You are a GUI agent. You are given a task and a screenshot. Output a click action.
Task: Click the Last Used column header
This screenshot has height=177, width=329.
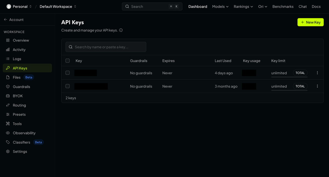pyautogui.click(x=223, y=61)
